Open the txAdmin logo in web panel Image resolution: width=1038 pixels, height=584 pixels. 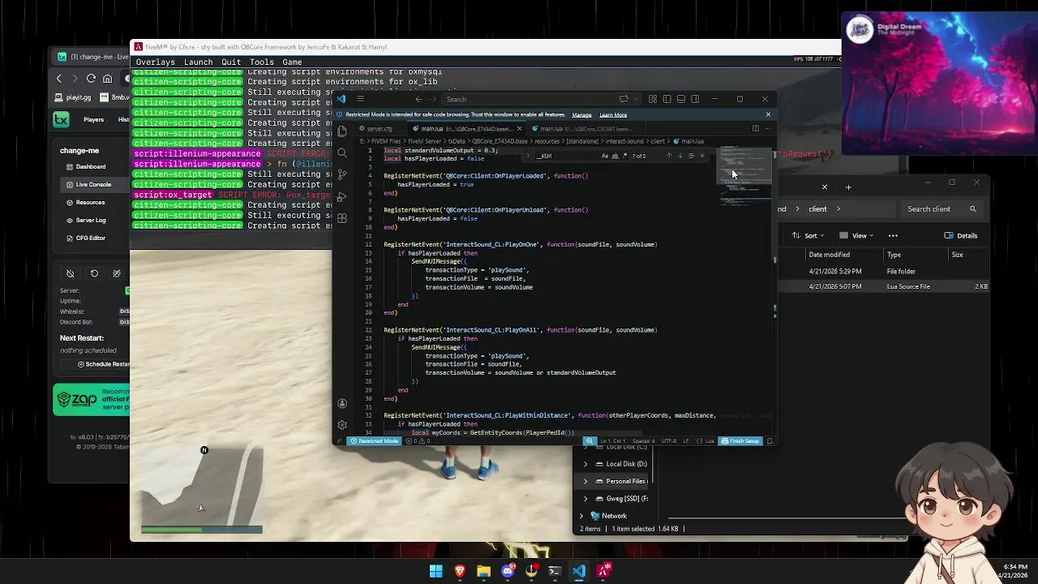[x=61, y=119]
